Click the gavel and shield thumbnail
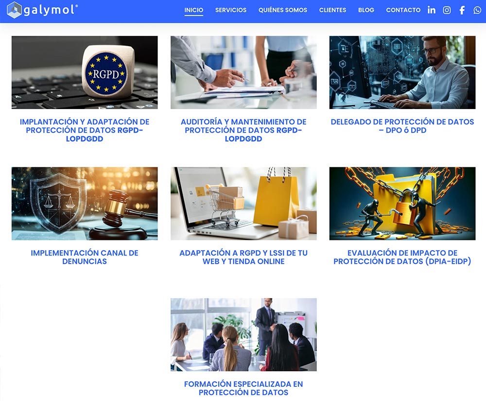486x401 pixels. click(x=85, y=203)
